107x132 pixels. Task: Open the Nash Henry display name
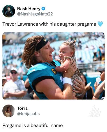29,9
